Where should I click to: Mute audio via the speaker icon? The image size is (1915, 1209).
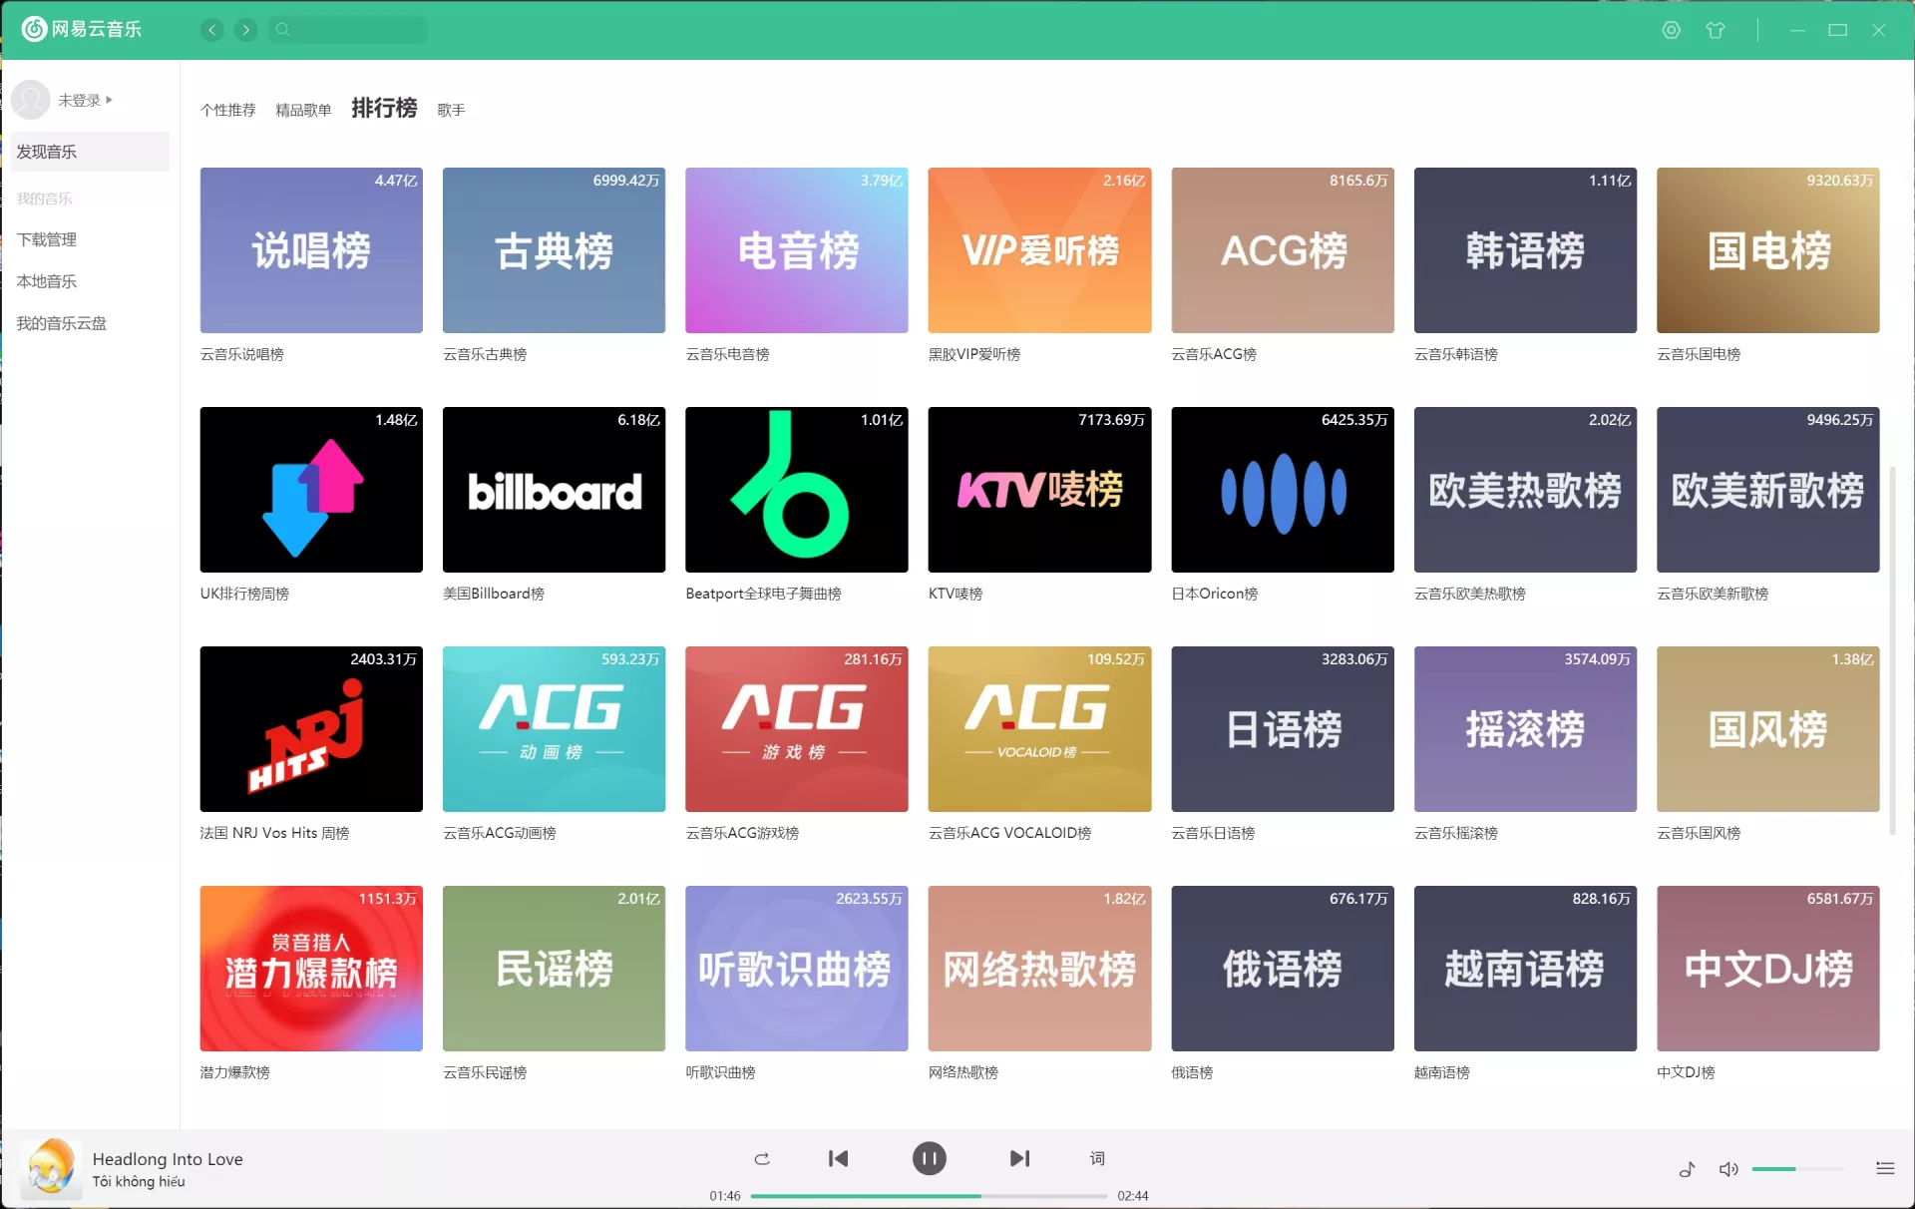point(1728,1168)
